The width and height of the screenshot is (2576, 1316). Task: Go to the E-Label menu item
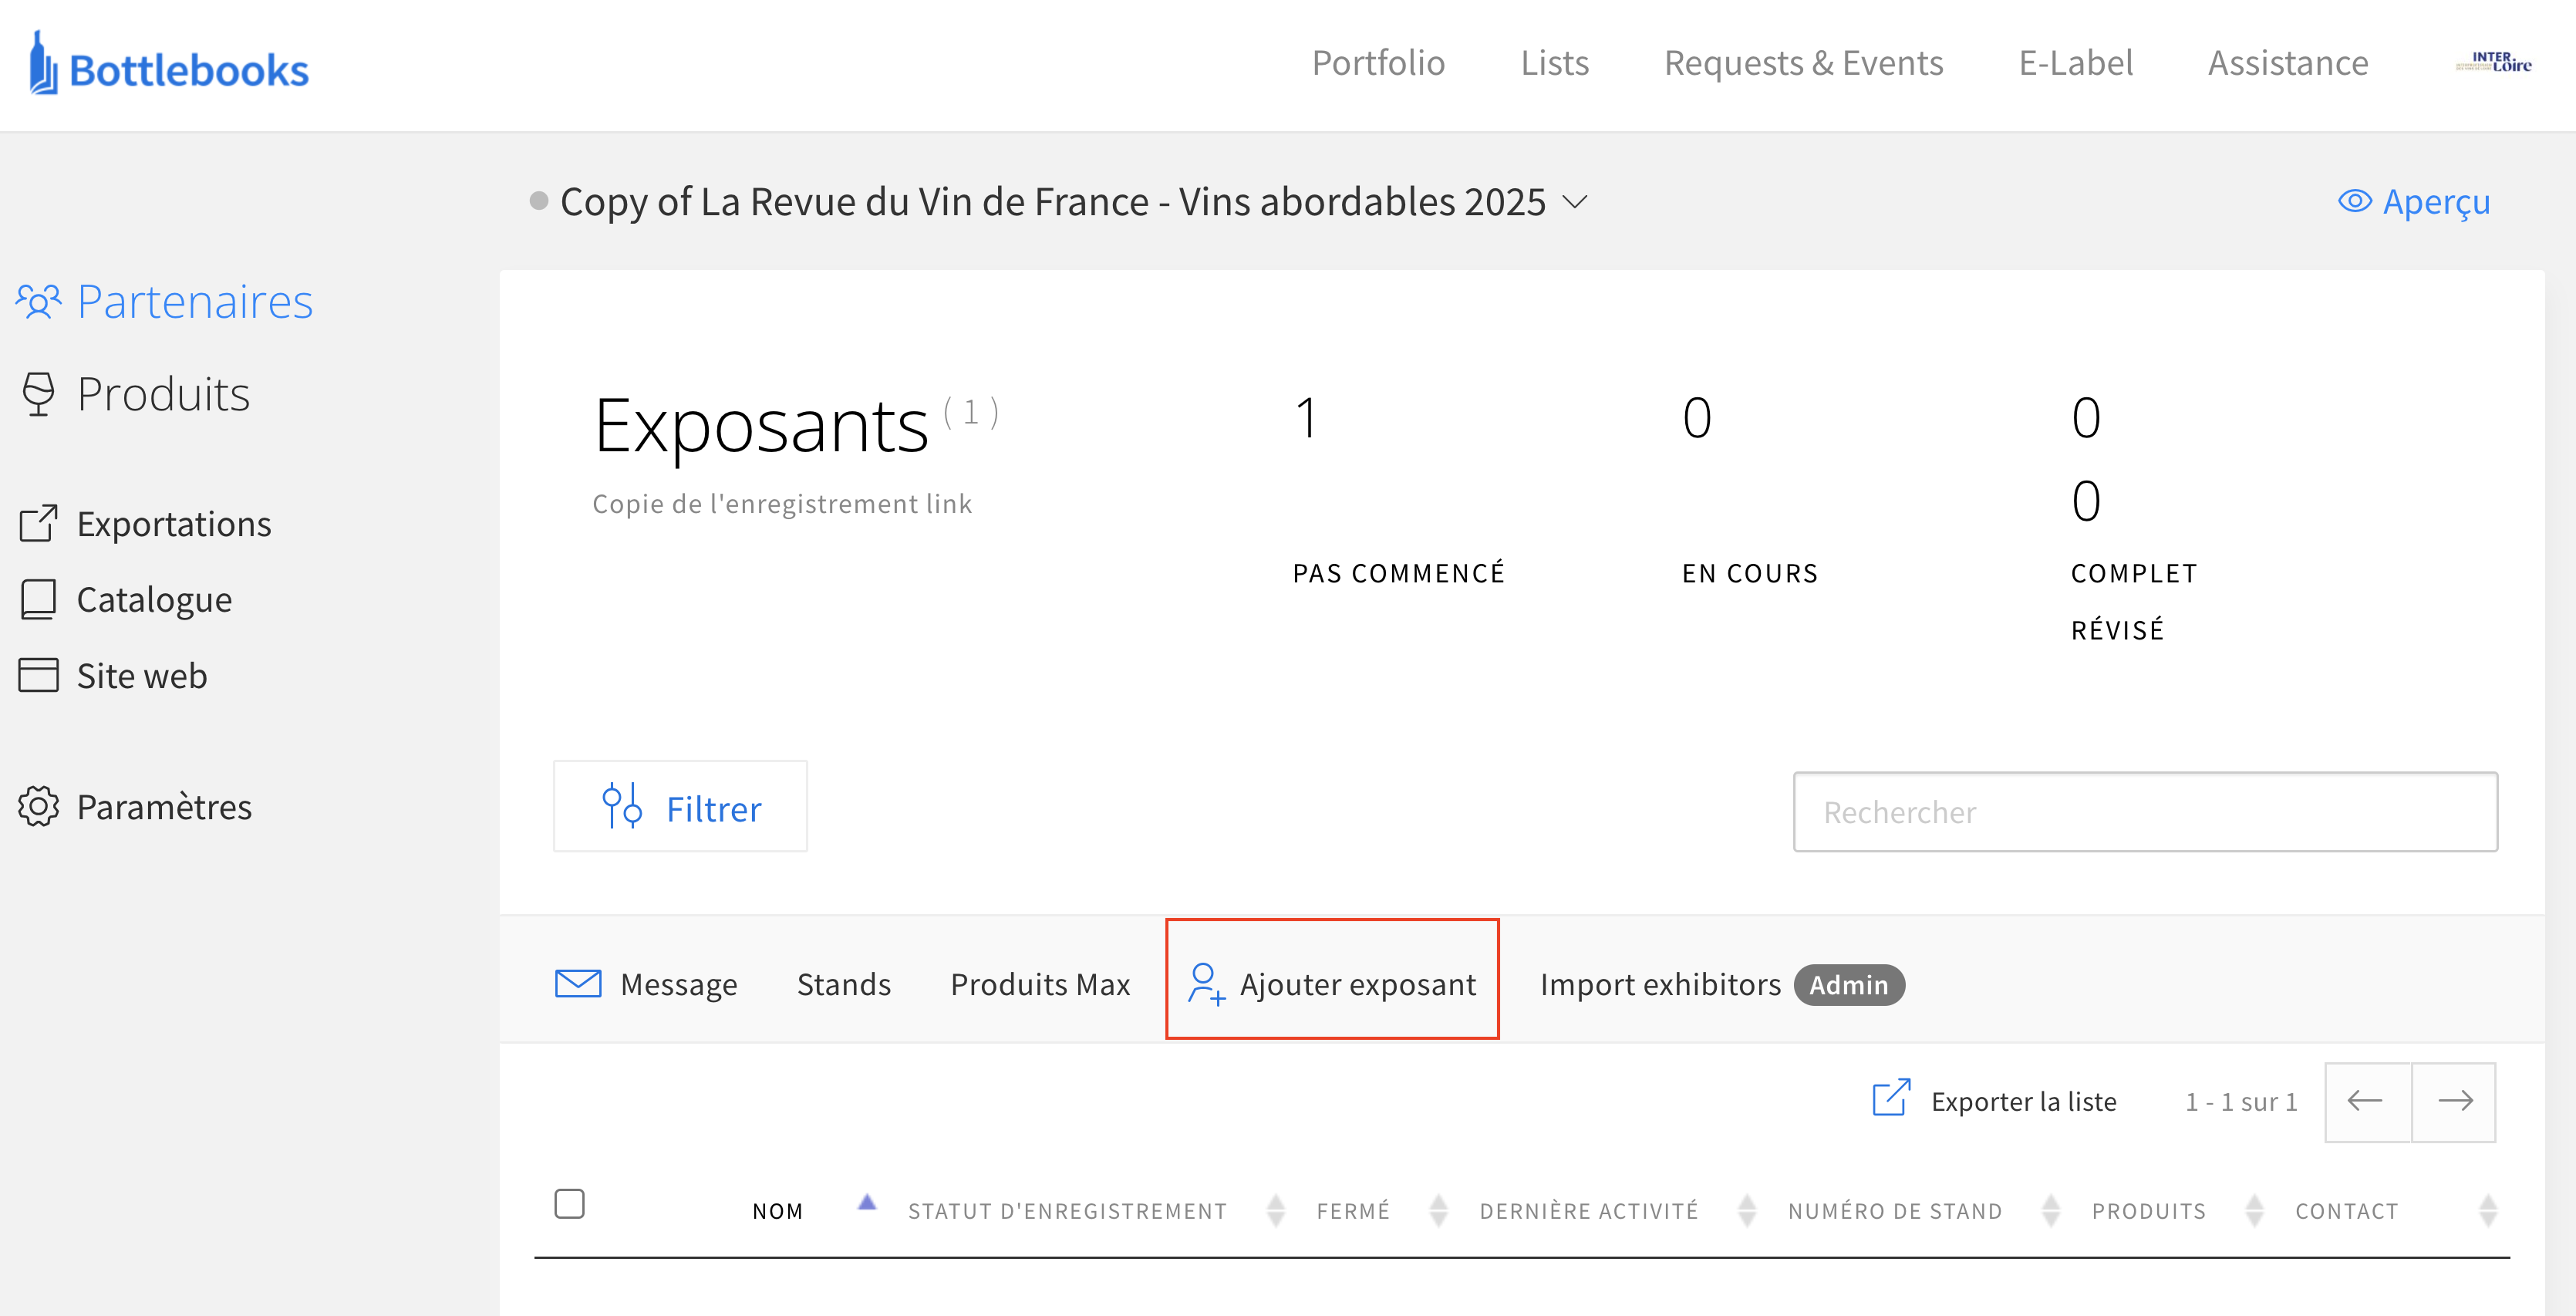pos(2075,63)
